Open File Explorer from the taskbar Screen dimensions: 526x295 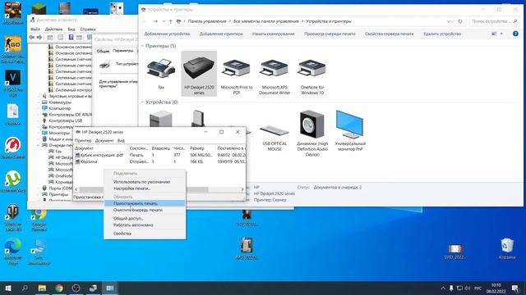point(42,288)
